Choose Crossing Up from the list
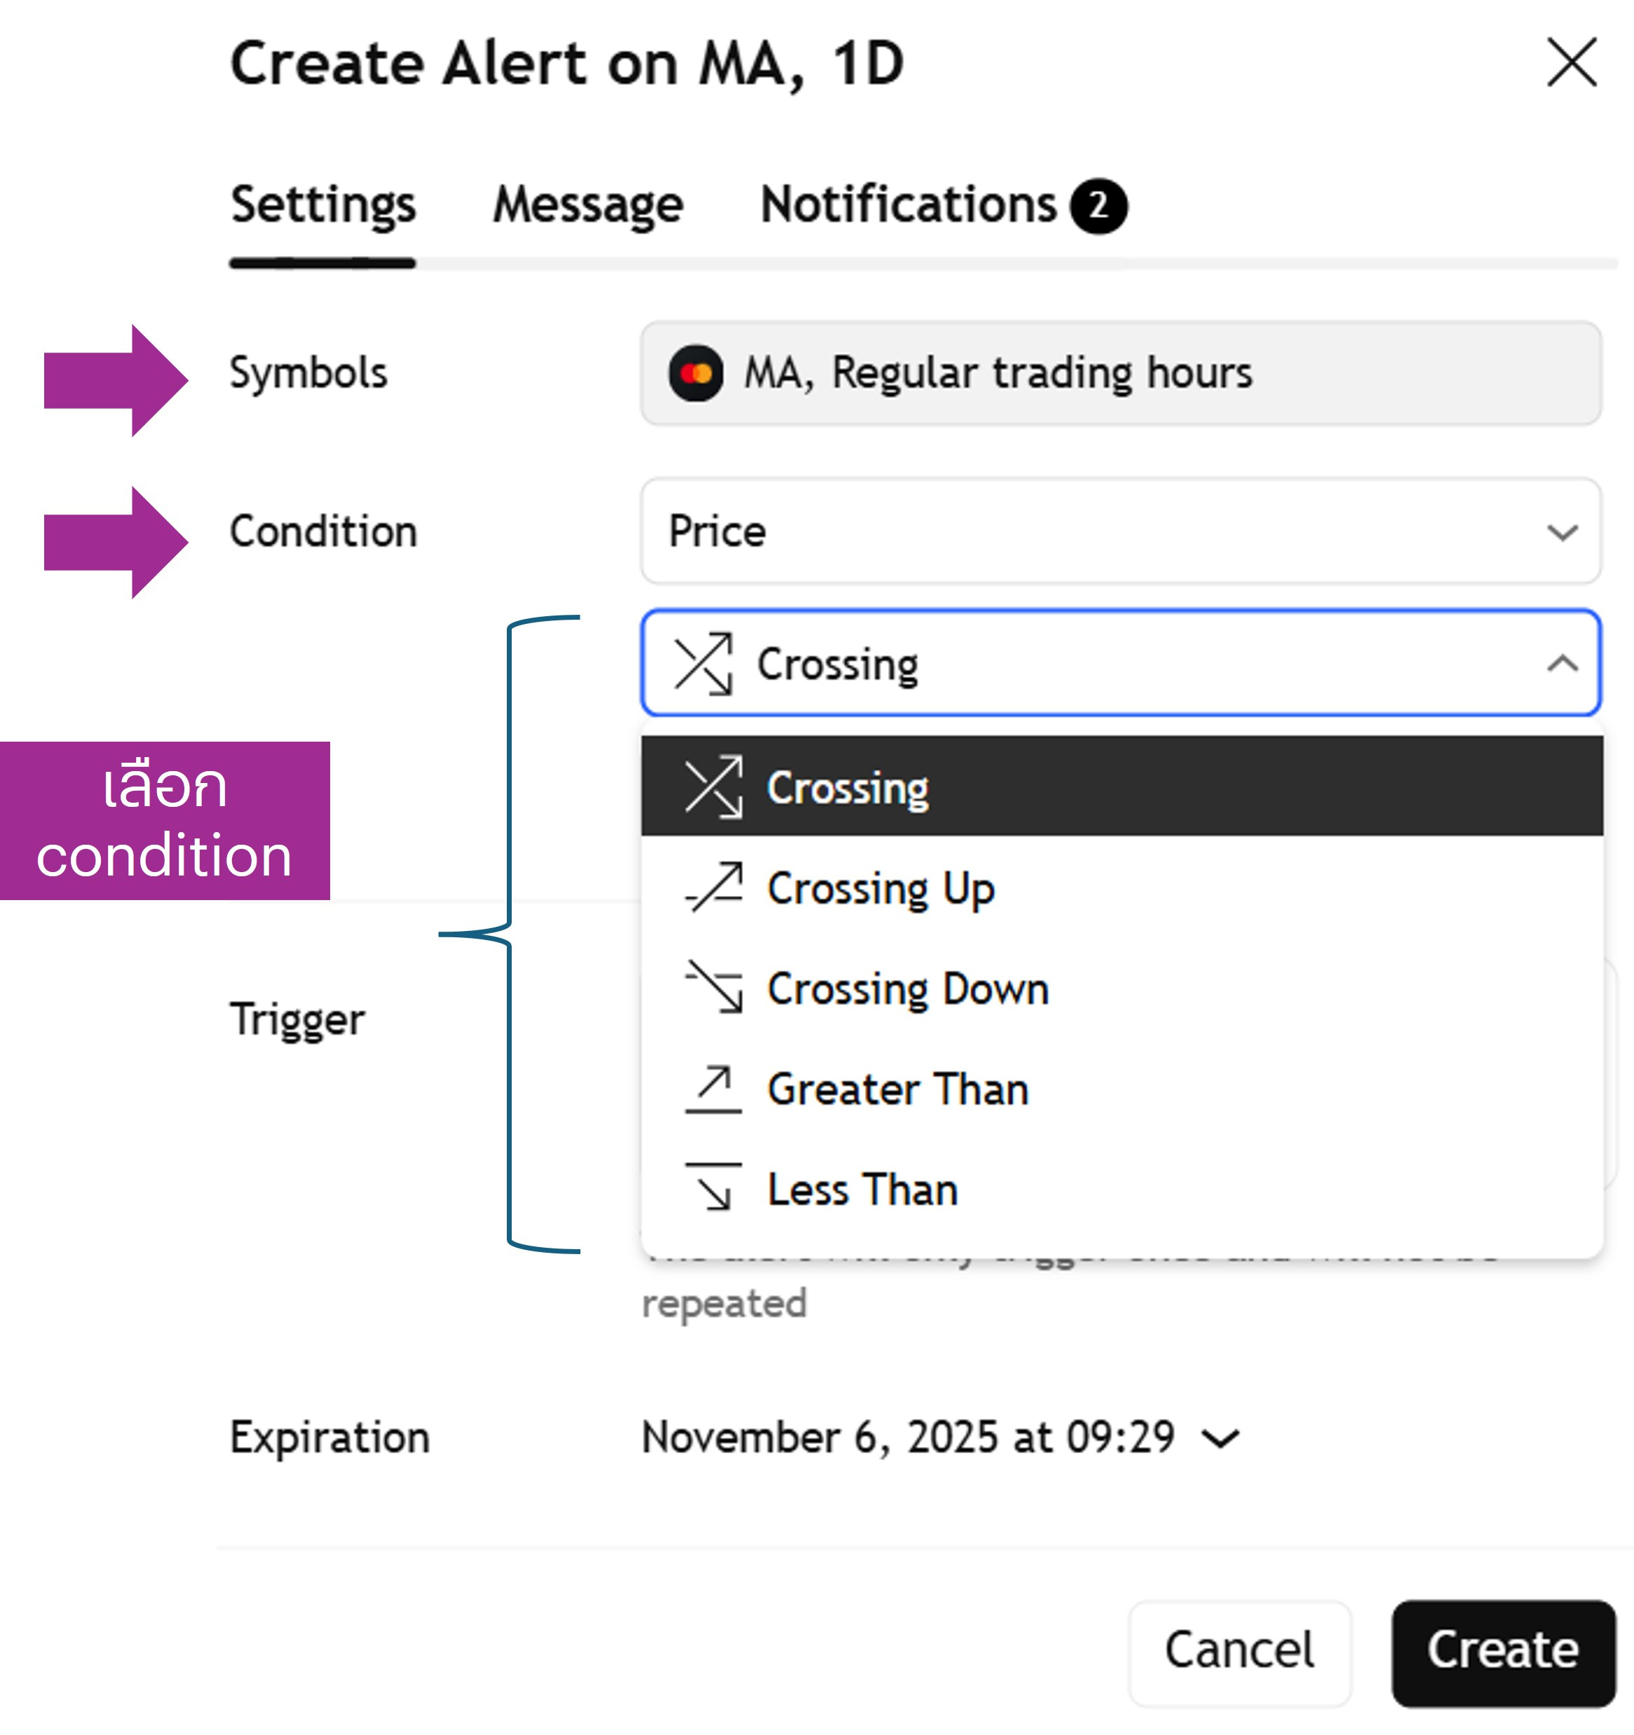 tap(882, 888)
